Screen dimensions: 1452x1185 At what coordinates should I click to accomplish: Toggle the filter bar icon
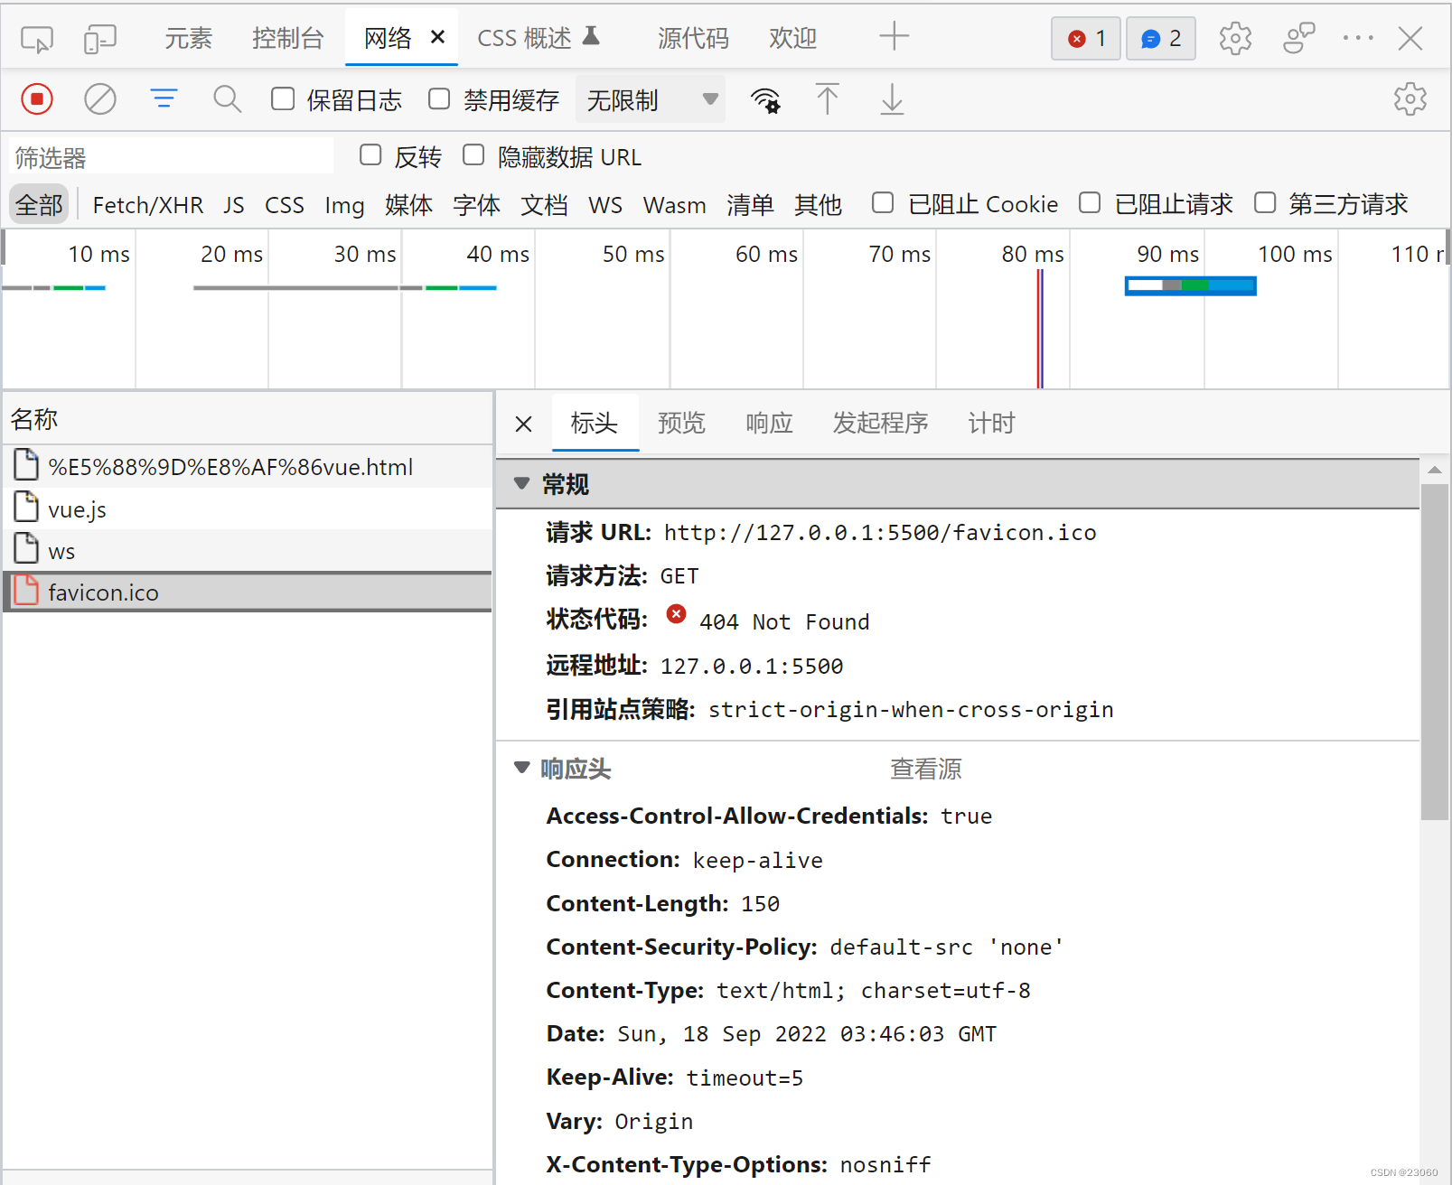[x=164, y=99]
